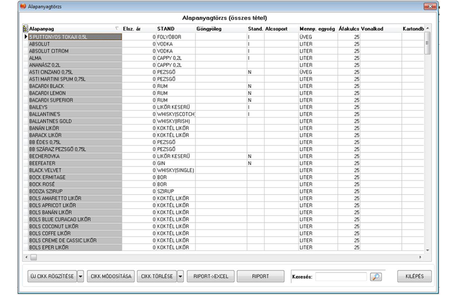Image resolution: width=463 pixels, height=295 pixels.
Task: Click the CIKK TÖRLÉSE button
Action: [157, 276]
